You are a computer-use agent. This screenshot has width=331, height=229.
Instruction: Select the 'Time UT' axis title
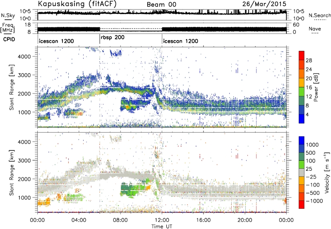(x=162, y=227)
